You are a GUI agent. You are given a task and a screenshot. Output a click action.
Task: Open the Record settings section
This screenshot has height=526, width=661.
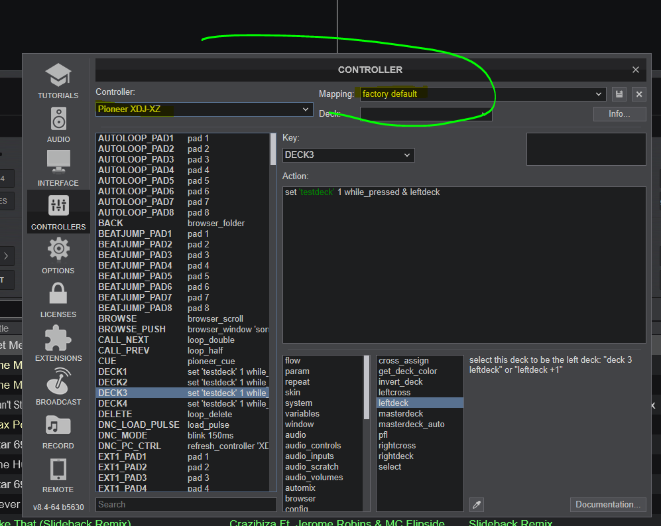tap(58, 430)
